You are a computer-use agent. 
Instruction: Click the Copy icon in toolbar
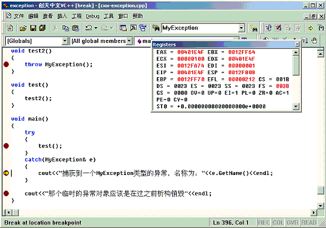(x=65, y=28)
